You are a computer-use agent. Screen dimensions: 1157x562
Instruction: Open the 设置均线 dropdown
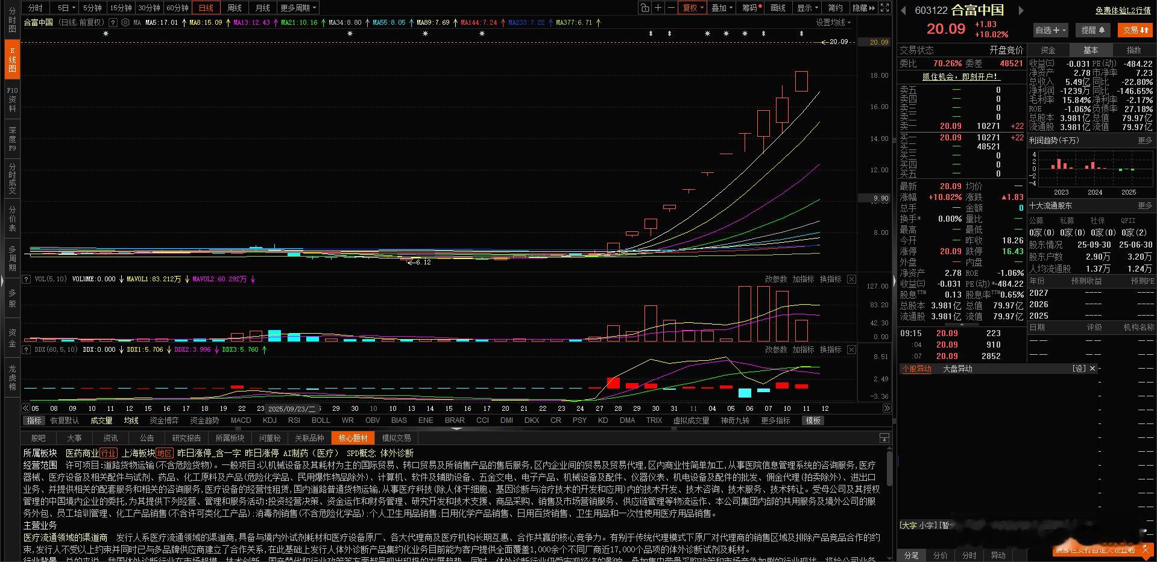click(832, 22)
